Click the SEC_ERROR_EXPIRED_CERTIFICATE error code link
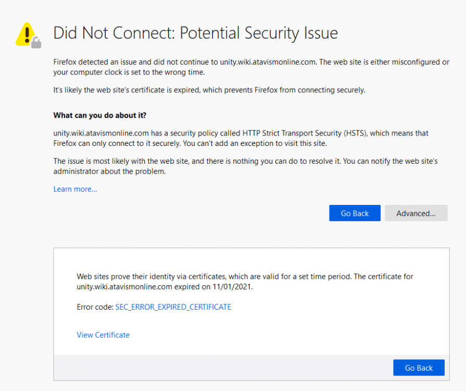466x391 pixels. click(173, 307)
